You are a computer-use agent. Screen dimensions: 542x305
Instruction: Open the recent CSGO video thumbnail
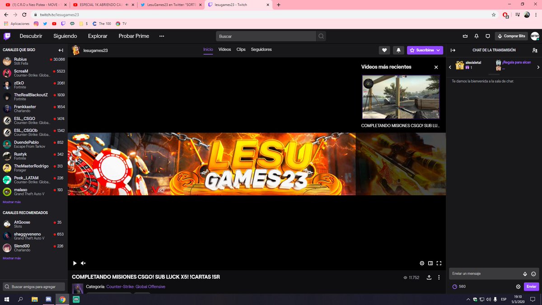coord(401,97)
